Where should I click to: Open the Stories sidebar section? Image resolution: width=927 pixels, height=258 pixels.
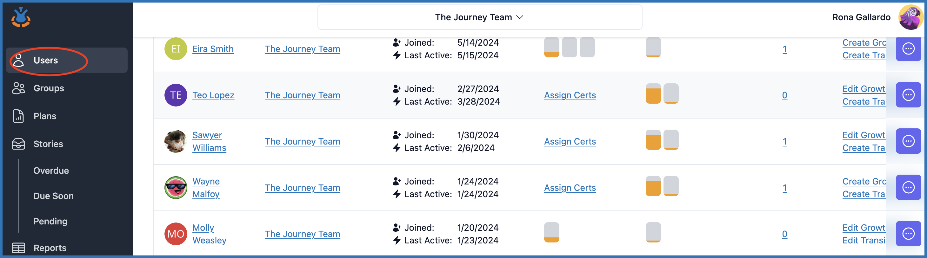(48, 144)
